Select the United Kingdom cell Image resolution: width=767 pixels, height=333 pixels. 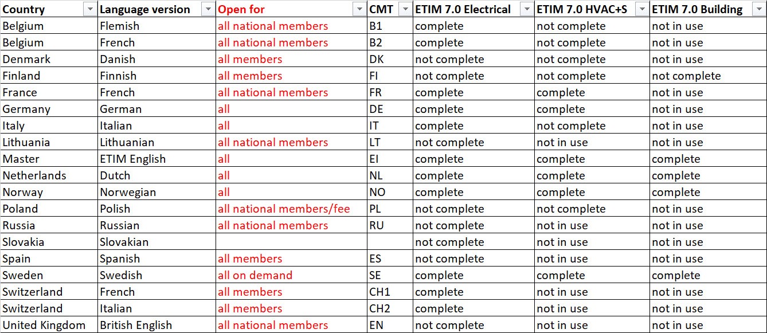coord(49,325)
